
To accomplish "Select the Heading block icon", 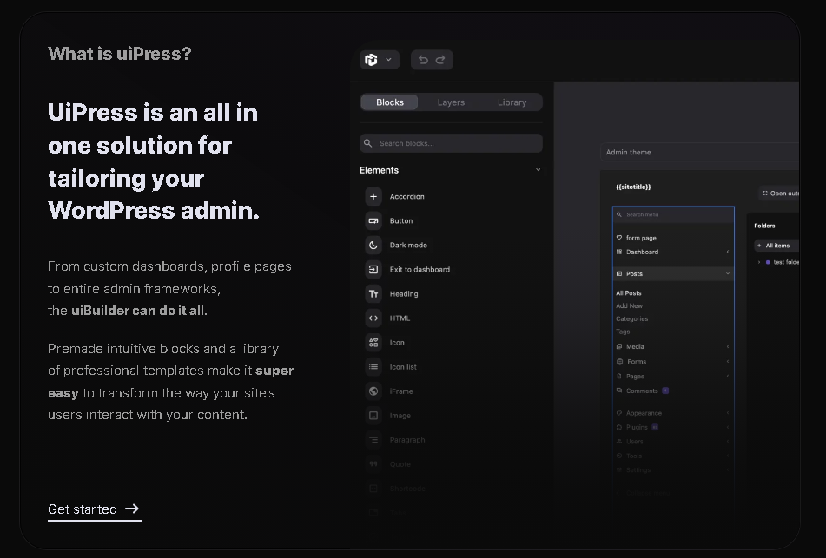I will (x=373, y=293).
